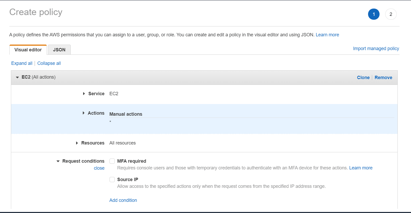
Task: Click Add condition link
Action: pos(123,200)
